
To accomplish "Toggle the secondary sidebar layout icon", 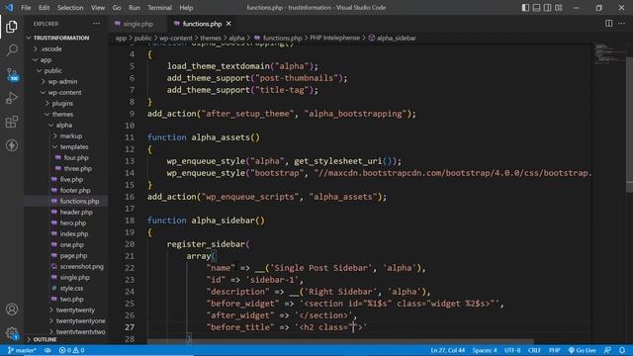I will click(547, 7).
